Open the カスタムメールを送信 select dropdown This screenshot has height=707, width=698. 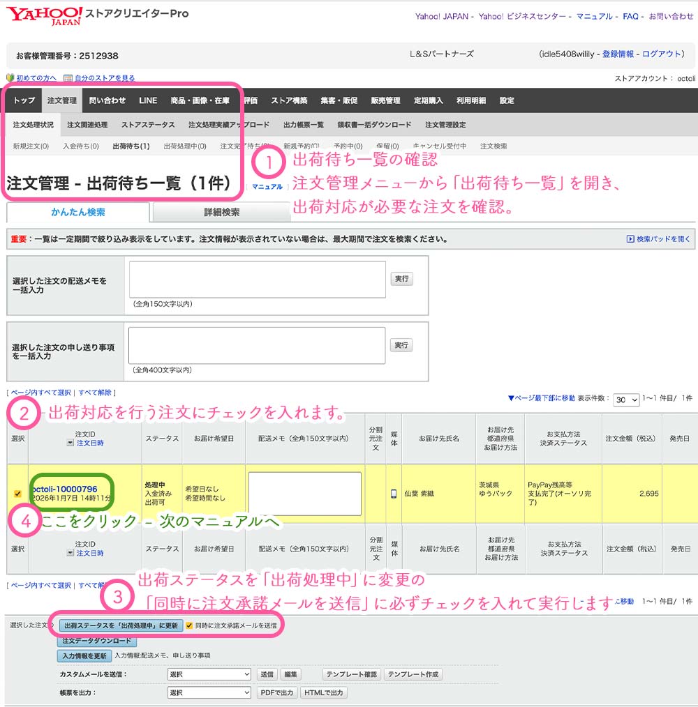click(209, 674)
